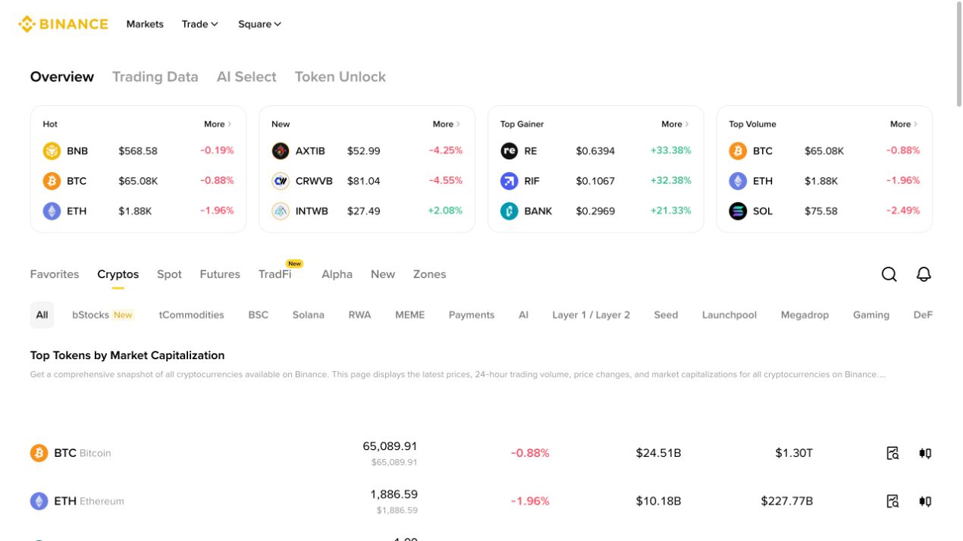
Task: Click RE gain +33.38%
Action: pos(671,151)
